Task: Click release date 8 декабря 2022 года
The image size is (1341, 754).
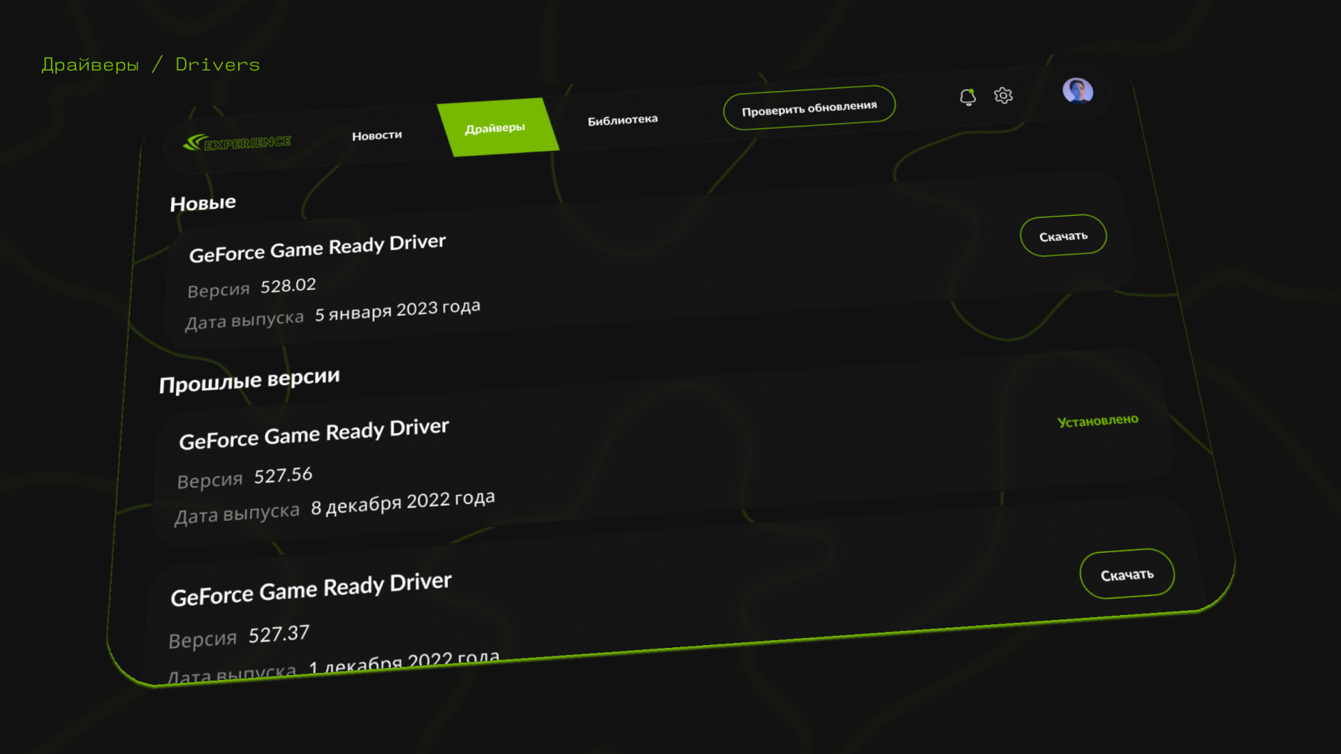Action: click(402, 503)
